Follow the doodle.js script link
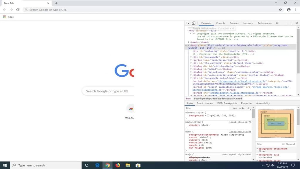This screenshot has width=300, height=169. pos(234,93)
